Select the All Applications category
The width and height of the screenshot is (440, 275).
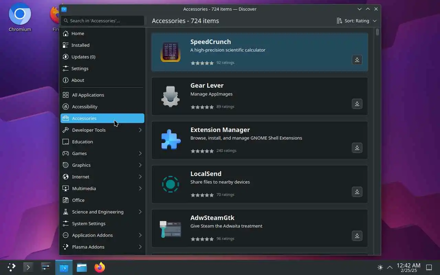[x=102, y=95]
